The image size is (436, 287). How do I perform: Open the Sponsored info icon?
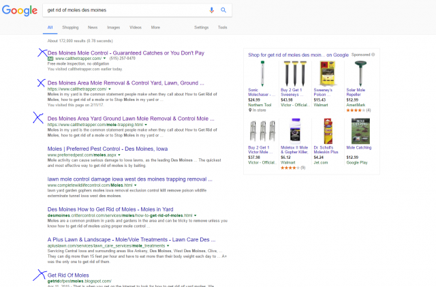[x=373, y=55]
